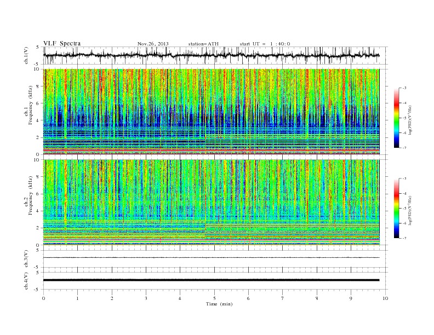Click the ch.2 spectrogram color scale bar
The height and width of the screenshot is (335, 434).
pyautogui.click(x=396, y=208)
